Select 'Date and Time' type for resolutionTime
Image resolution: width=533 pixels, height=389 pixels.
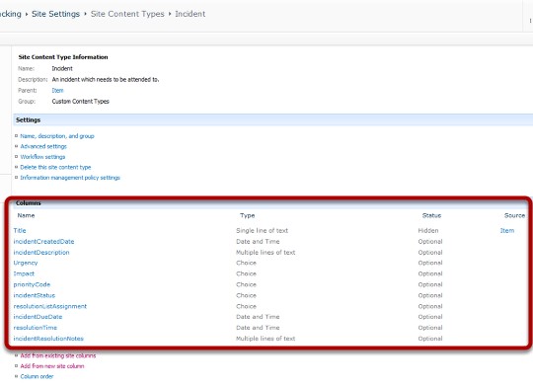(258, 328)
